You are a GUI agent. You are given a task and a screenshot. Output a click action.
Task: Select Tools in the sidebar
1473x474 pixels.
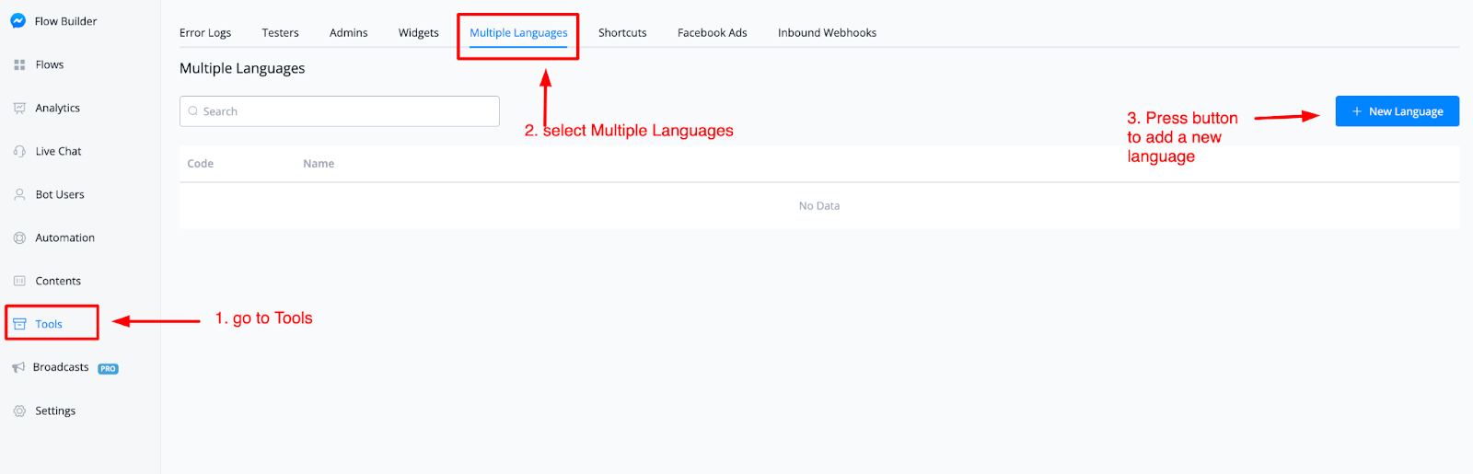click(x=49, y=324)
